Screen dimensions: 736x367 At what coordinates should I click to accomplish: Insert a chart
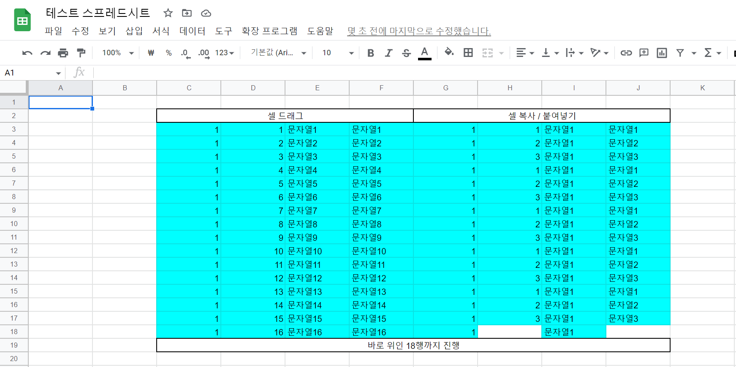tap(662, 53)
